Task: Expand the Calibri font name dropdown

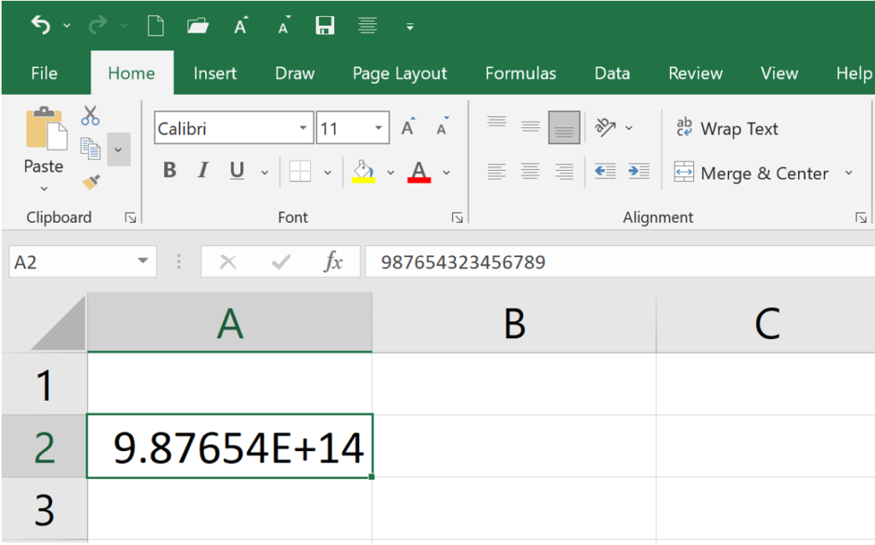Action: [302, 129]
